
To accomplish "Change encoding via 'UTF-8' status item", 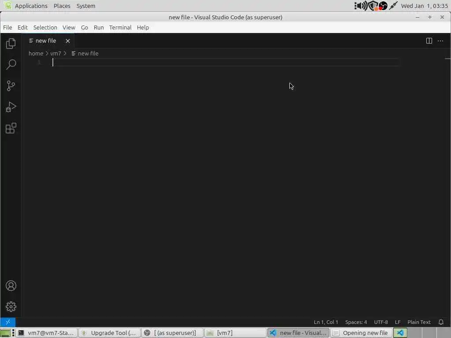I will click(x=381, y=322).
